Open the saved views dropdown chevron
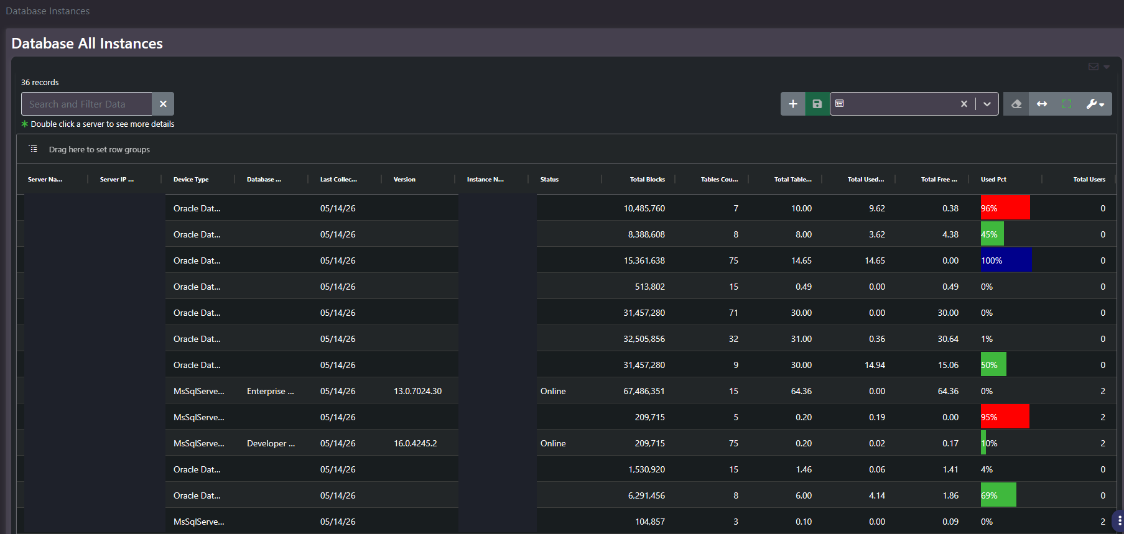 (x=987, y=104)
